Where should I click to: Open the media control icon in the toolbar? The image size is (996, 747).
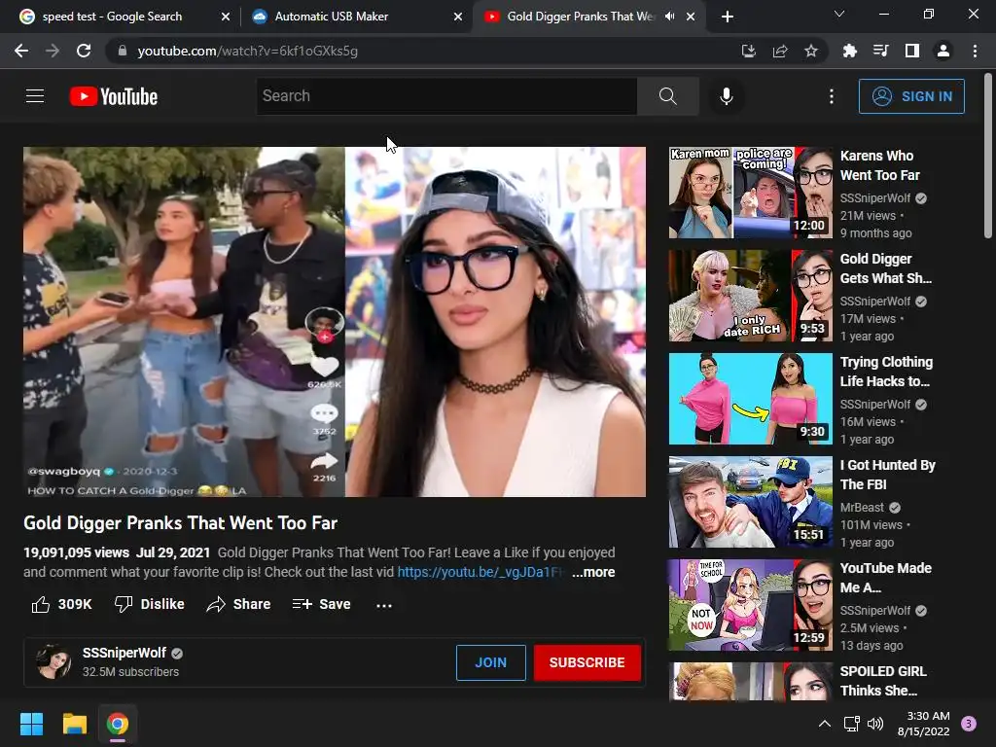point(880,51)
